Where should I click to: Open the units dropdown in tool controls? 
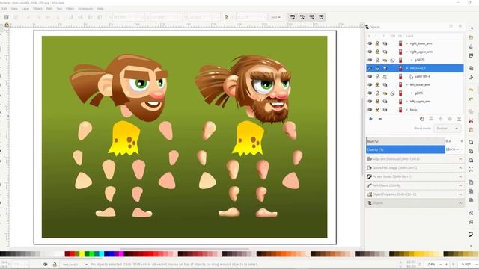(x=275, y=17)
